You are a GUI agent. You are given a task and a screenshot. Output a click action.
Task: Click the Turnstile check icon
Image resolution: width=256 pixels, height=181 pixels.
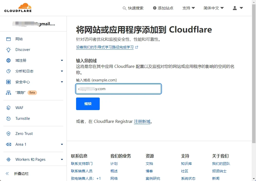(8, 119)
